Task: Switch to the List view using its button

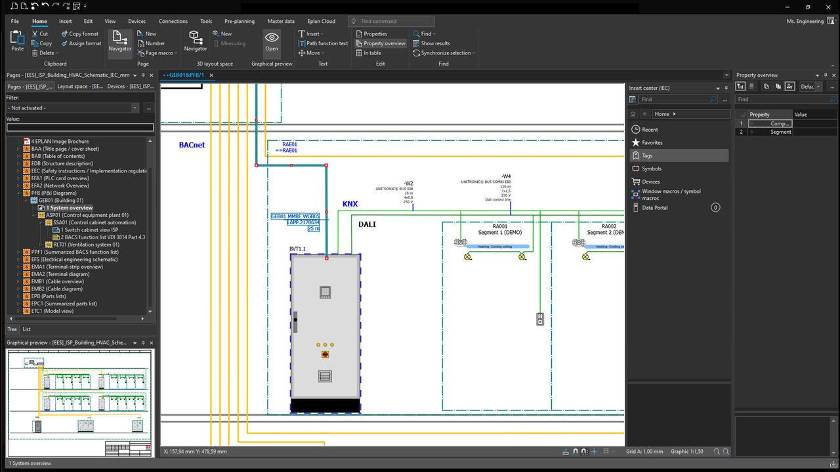Action: click(x=26, y=328)
